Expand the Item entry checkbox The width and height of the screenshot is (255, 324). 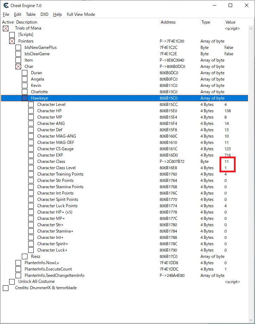tap(18, 60)
